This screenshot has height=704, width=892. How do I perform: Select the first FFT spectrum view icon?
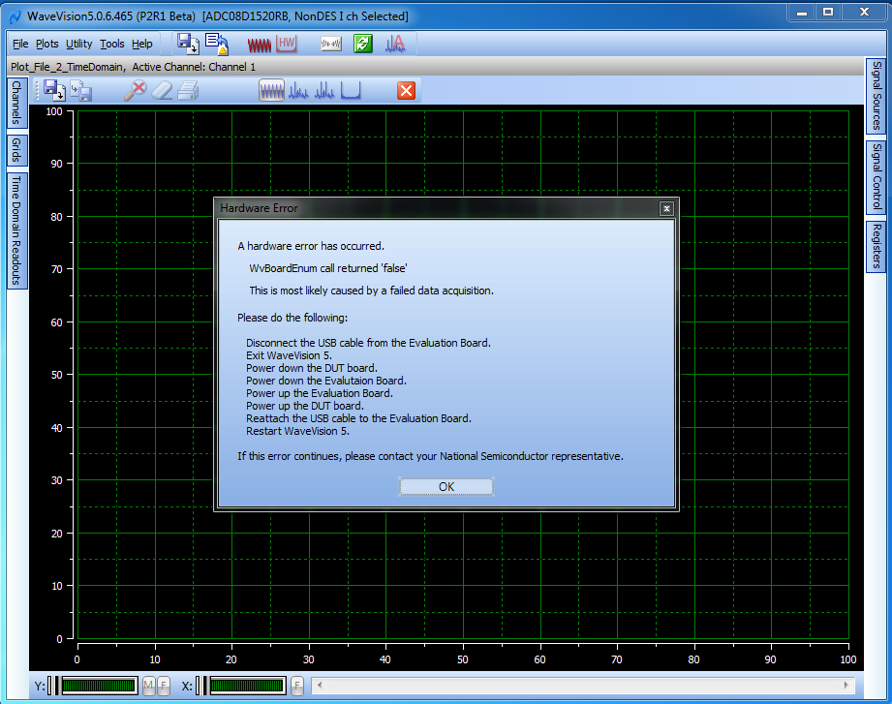click(298, 90)
